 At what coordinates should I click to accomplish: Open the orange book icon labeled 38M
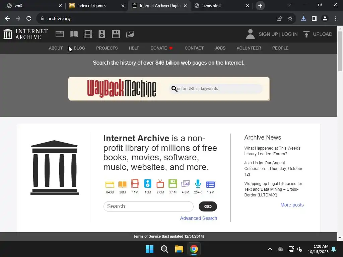point(123,184)
